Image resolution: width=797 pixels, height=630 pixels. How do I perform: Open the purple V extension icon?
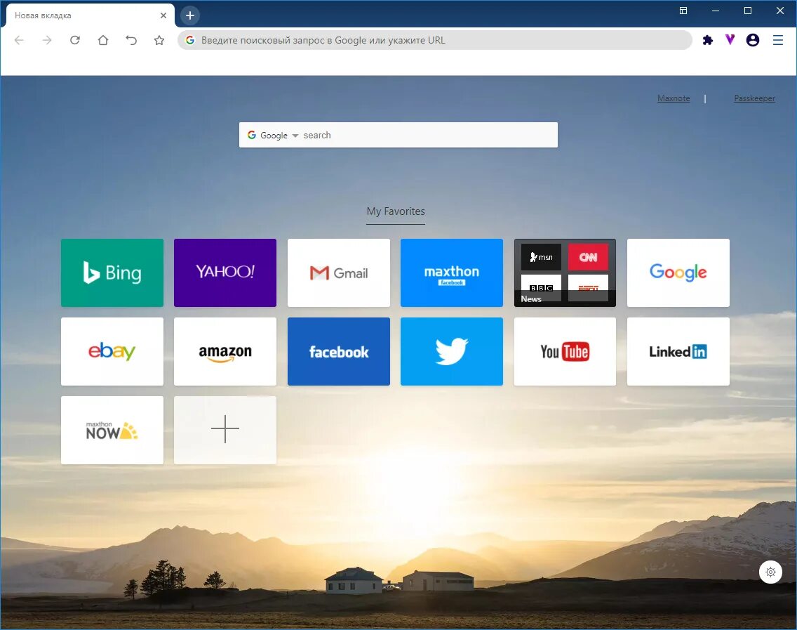click(x=730, y=40)
